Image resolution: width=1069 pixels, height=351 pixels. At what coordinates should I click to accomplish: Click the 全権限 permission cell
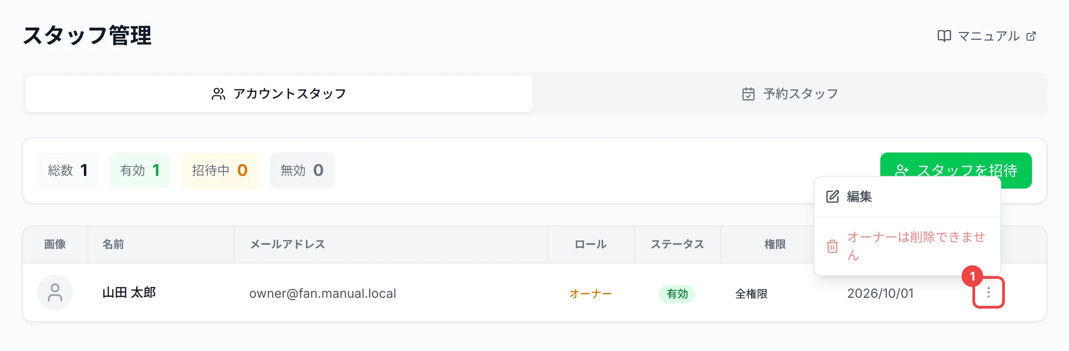pyautogui.click(x=752, y=294)
